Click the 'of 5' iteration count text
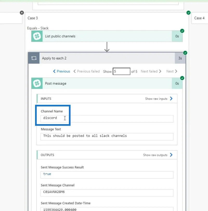 [x=134, y=72]
